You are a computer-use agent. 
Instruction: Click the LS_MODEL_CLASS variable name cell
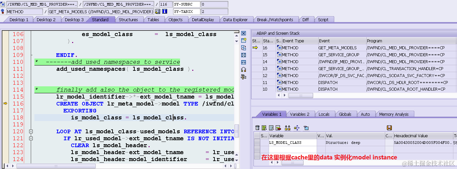click(x=293, y=143)
